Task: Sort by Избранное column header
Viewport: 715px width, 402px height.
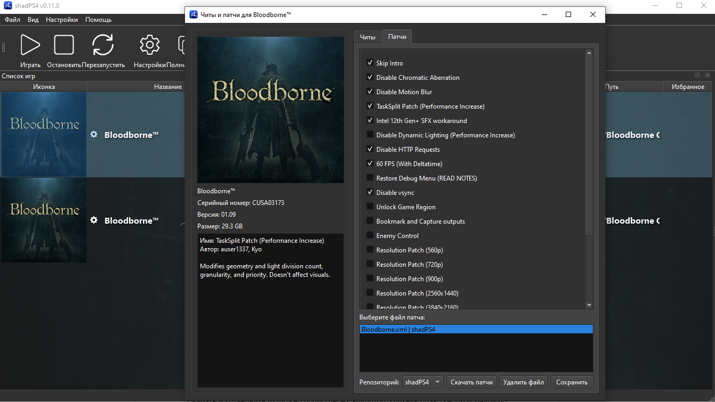Action: [x=688, y=87]
